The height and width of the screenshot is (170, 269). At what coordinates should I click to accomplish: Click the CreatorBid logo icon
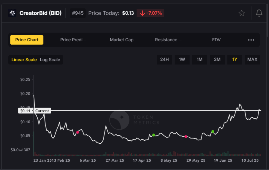[12, 13]
